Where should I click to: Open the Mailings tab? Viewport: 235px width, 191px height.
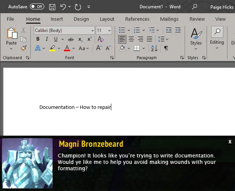(x=169, y=19)
